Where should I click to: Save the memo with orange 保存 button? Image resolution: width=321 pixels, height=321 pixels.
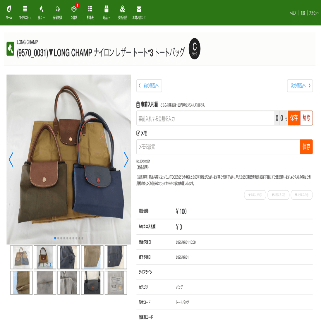(306, 147)
